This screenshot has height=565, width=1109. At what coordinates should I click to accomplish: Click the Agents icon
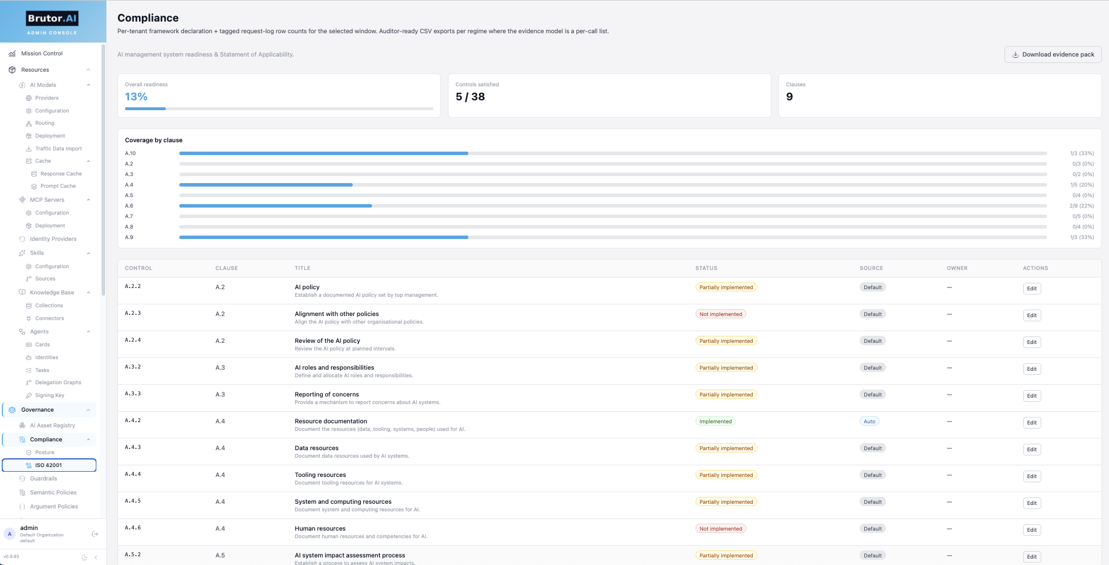(x=22, y=332)
